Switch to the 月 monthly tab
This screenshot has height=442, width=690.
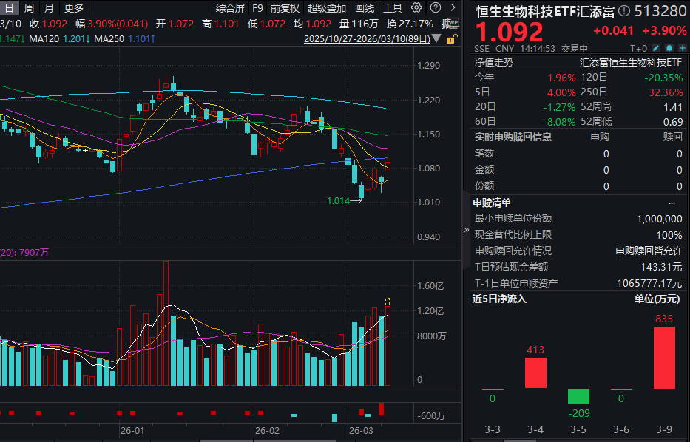(x=48, y=7)
